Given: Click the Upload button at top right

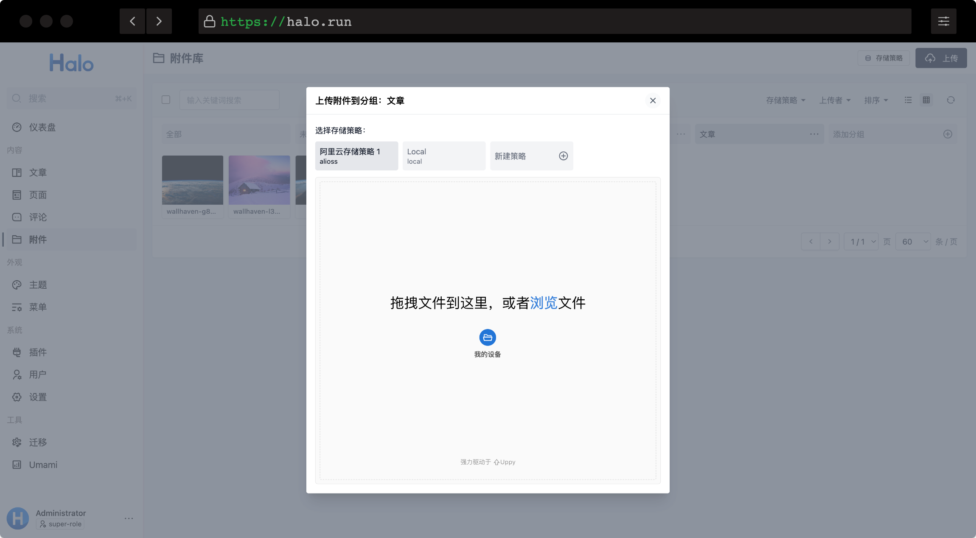Looking at the screenshot, I should pyautogui.click(x=941, y=58).
